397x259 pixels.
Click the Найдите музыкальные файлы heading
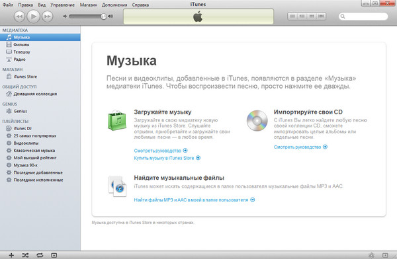[x=179, y=178]
